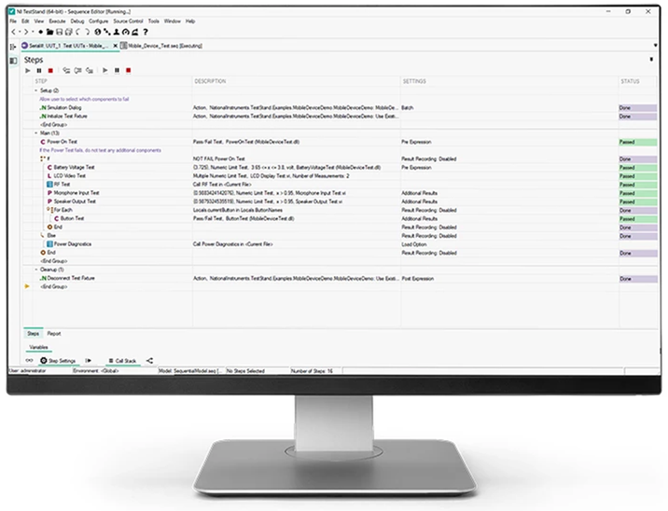The width and height of the screenshot is (668, 511).
Task: Click the pin icon at right of Steps header
Action: (x=651, y=60)
